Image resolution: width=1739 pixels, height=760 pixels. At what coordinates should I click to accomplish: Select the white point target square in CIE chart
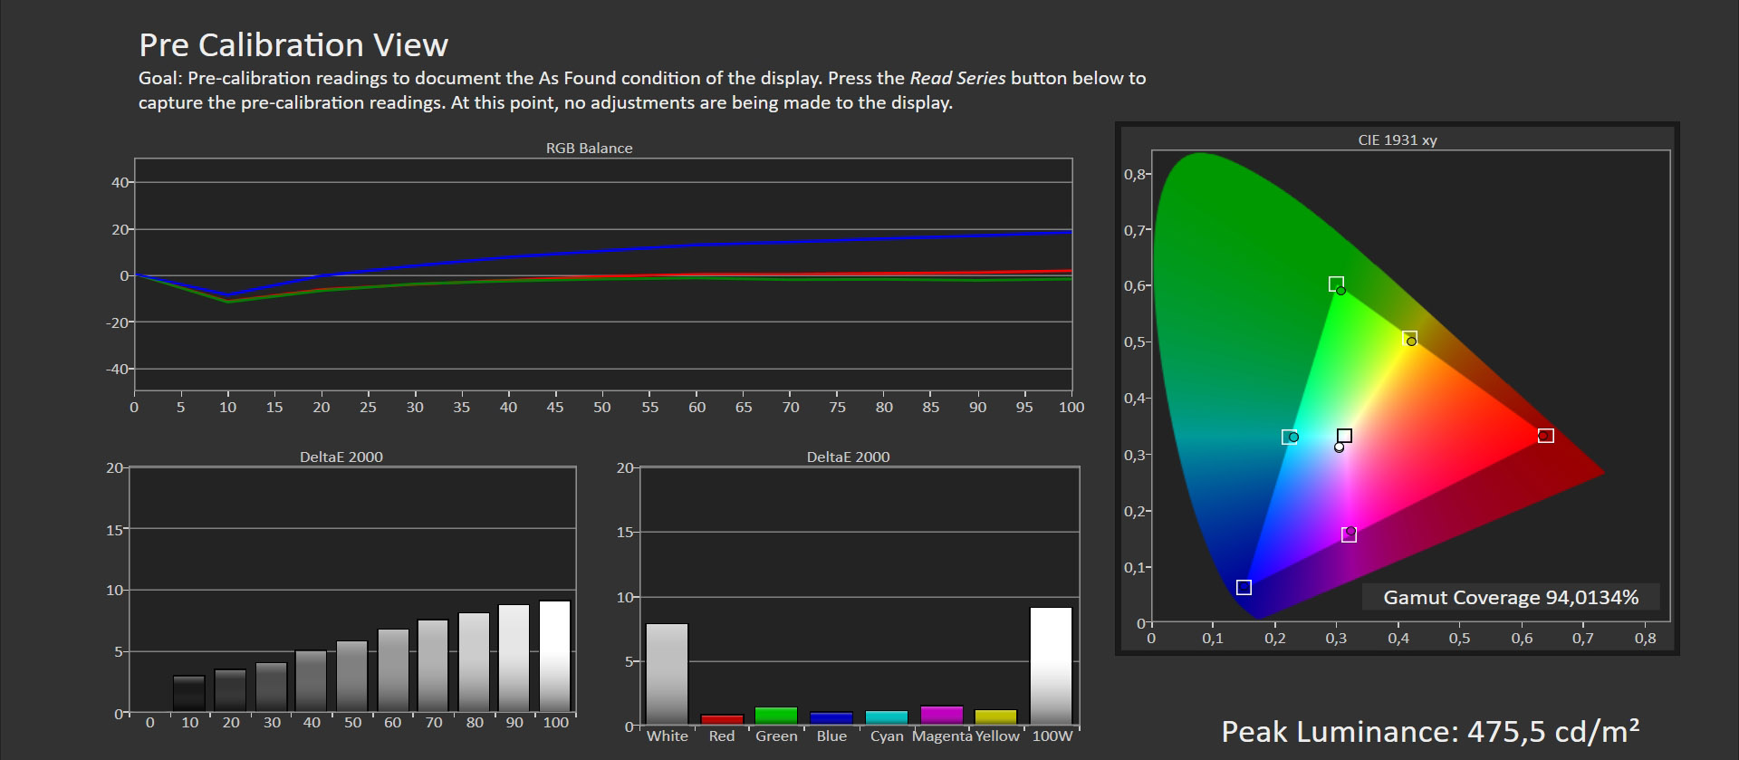point(1345,436)
